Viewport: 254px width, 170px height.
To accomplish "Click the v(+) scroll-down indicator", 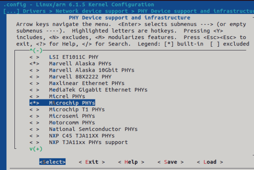I will [36, 149].
